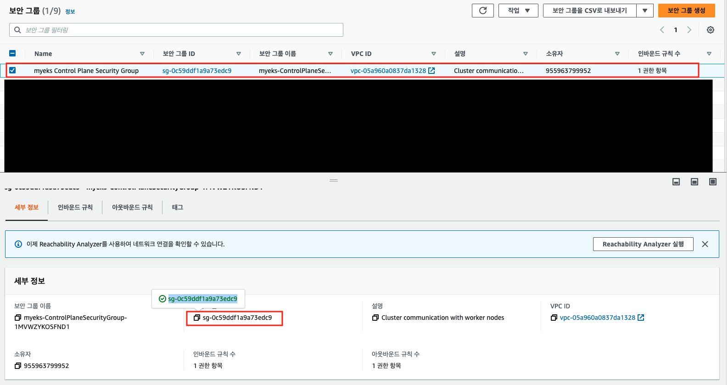Open VPC external link icon in table row

click(x=431, y=71)
